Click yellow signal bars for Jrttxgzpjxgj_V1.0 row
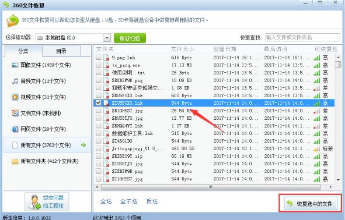Image resolution: width=345 pixels, height=220 pixels. click(317, 149)
